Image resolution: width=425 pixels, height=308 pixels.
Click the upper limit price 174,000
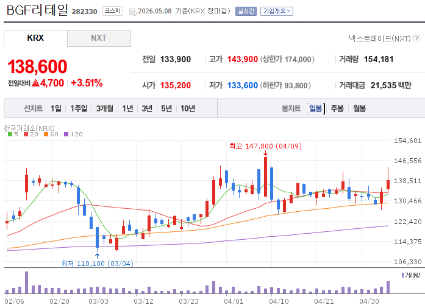(298, 59)
